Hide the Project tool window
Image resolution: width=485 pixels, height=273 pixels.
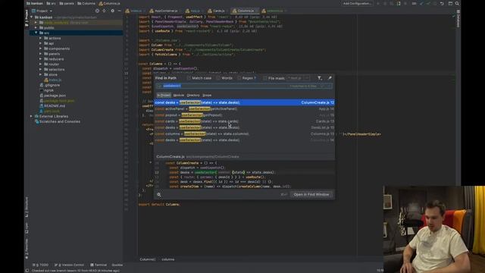click(120, 11)
